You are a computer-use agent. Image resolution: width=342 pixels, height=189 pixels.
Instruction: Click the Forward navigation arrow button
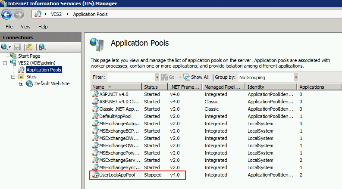tap(19, 15)
